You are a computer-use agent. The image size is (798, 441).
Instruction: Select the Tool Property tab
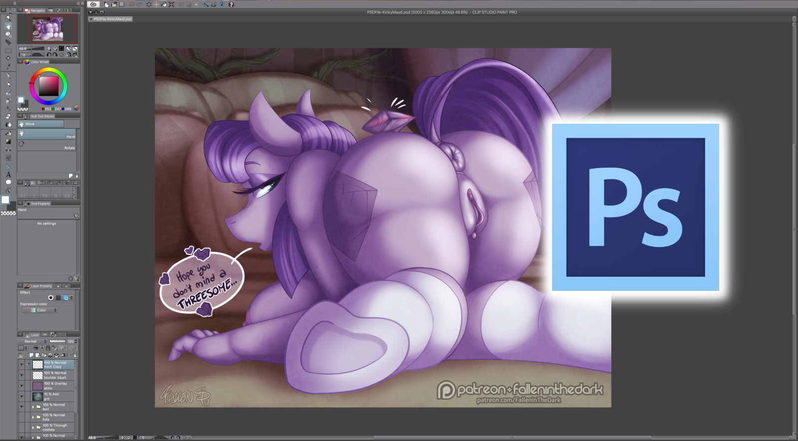[37, 204]
